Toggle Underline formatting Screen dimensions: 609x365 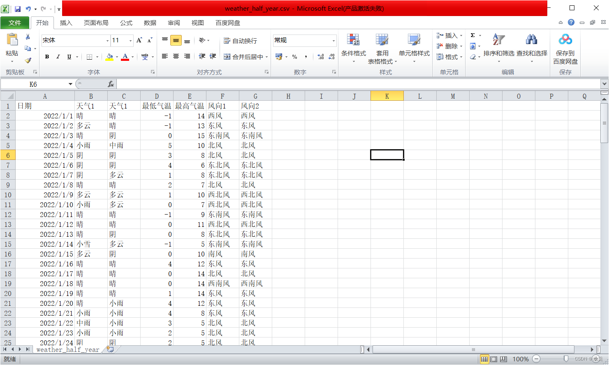[69, 57]
